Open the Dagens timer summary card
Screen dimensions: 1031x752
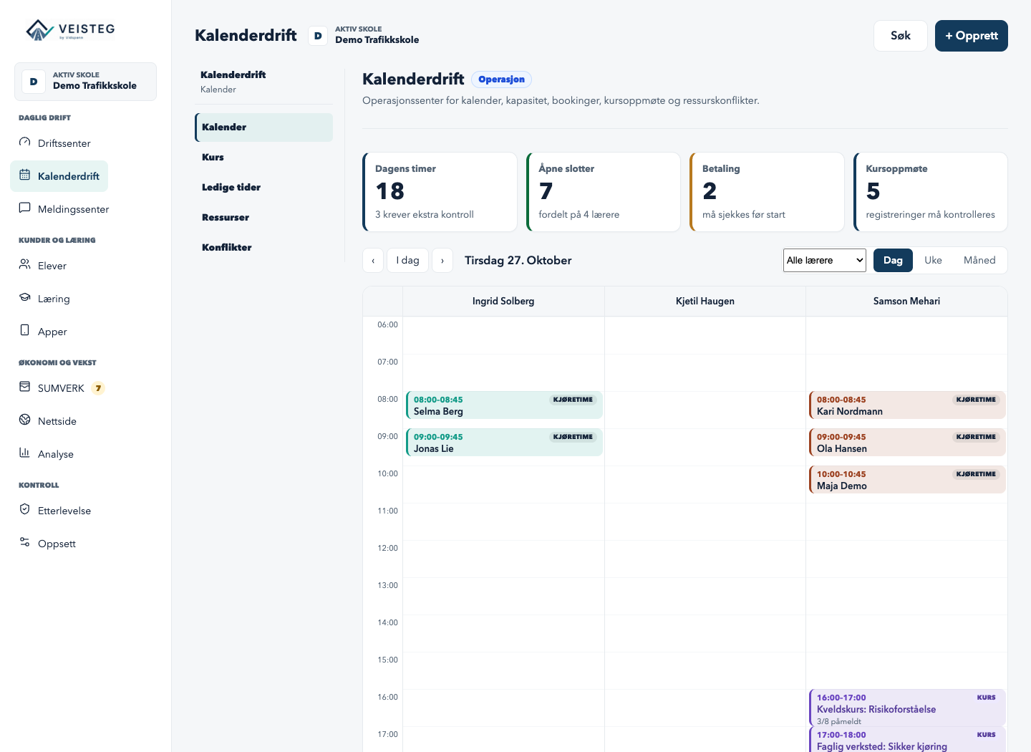tap(440, 192)
